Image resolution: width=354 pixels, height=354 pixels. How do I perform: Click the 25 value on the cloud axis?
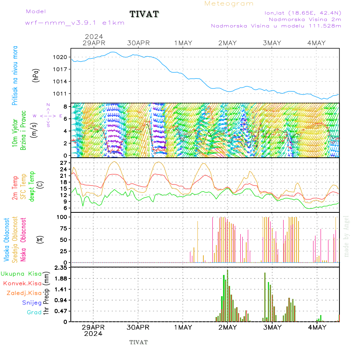(64, 251)
